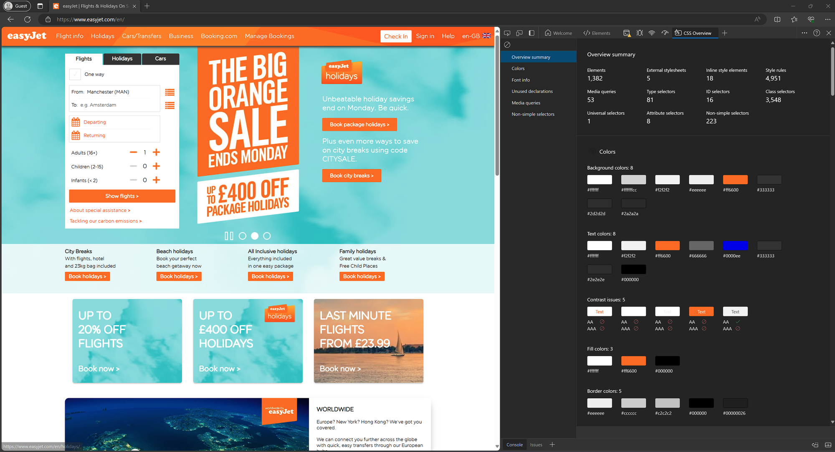This screenshot has height=452, width=835.
Task: Tick the One way checkbox
Action: pos(75,74)
